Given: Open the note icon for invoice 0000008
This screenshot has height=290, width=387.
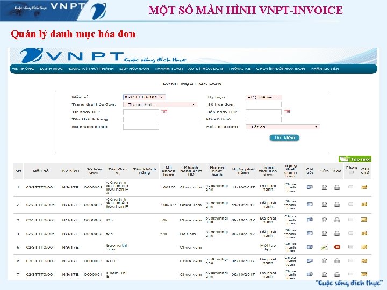Looking at the screenshot, I should point(364,187).
